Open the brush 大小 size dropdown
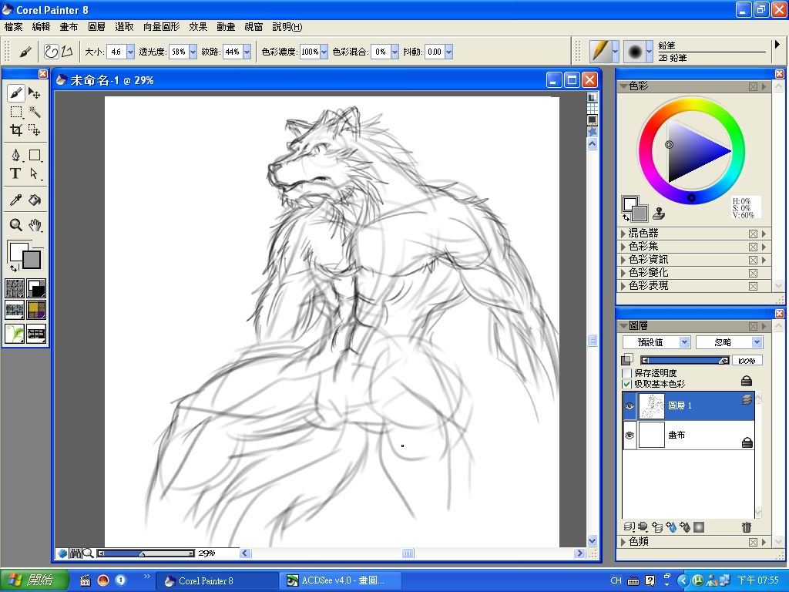This screenshot has width=789, height=592. click(130, 52)
